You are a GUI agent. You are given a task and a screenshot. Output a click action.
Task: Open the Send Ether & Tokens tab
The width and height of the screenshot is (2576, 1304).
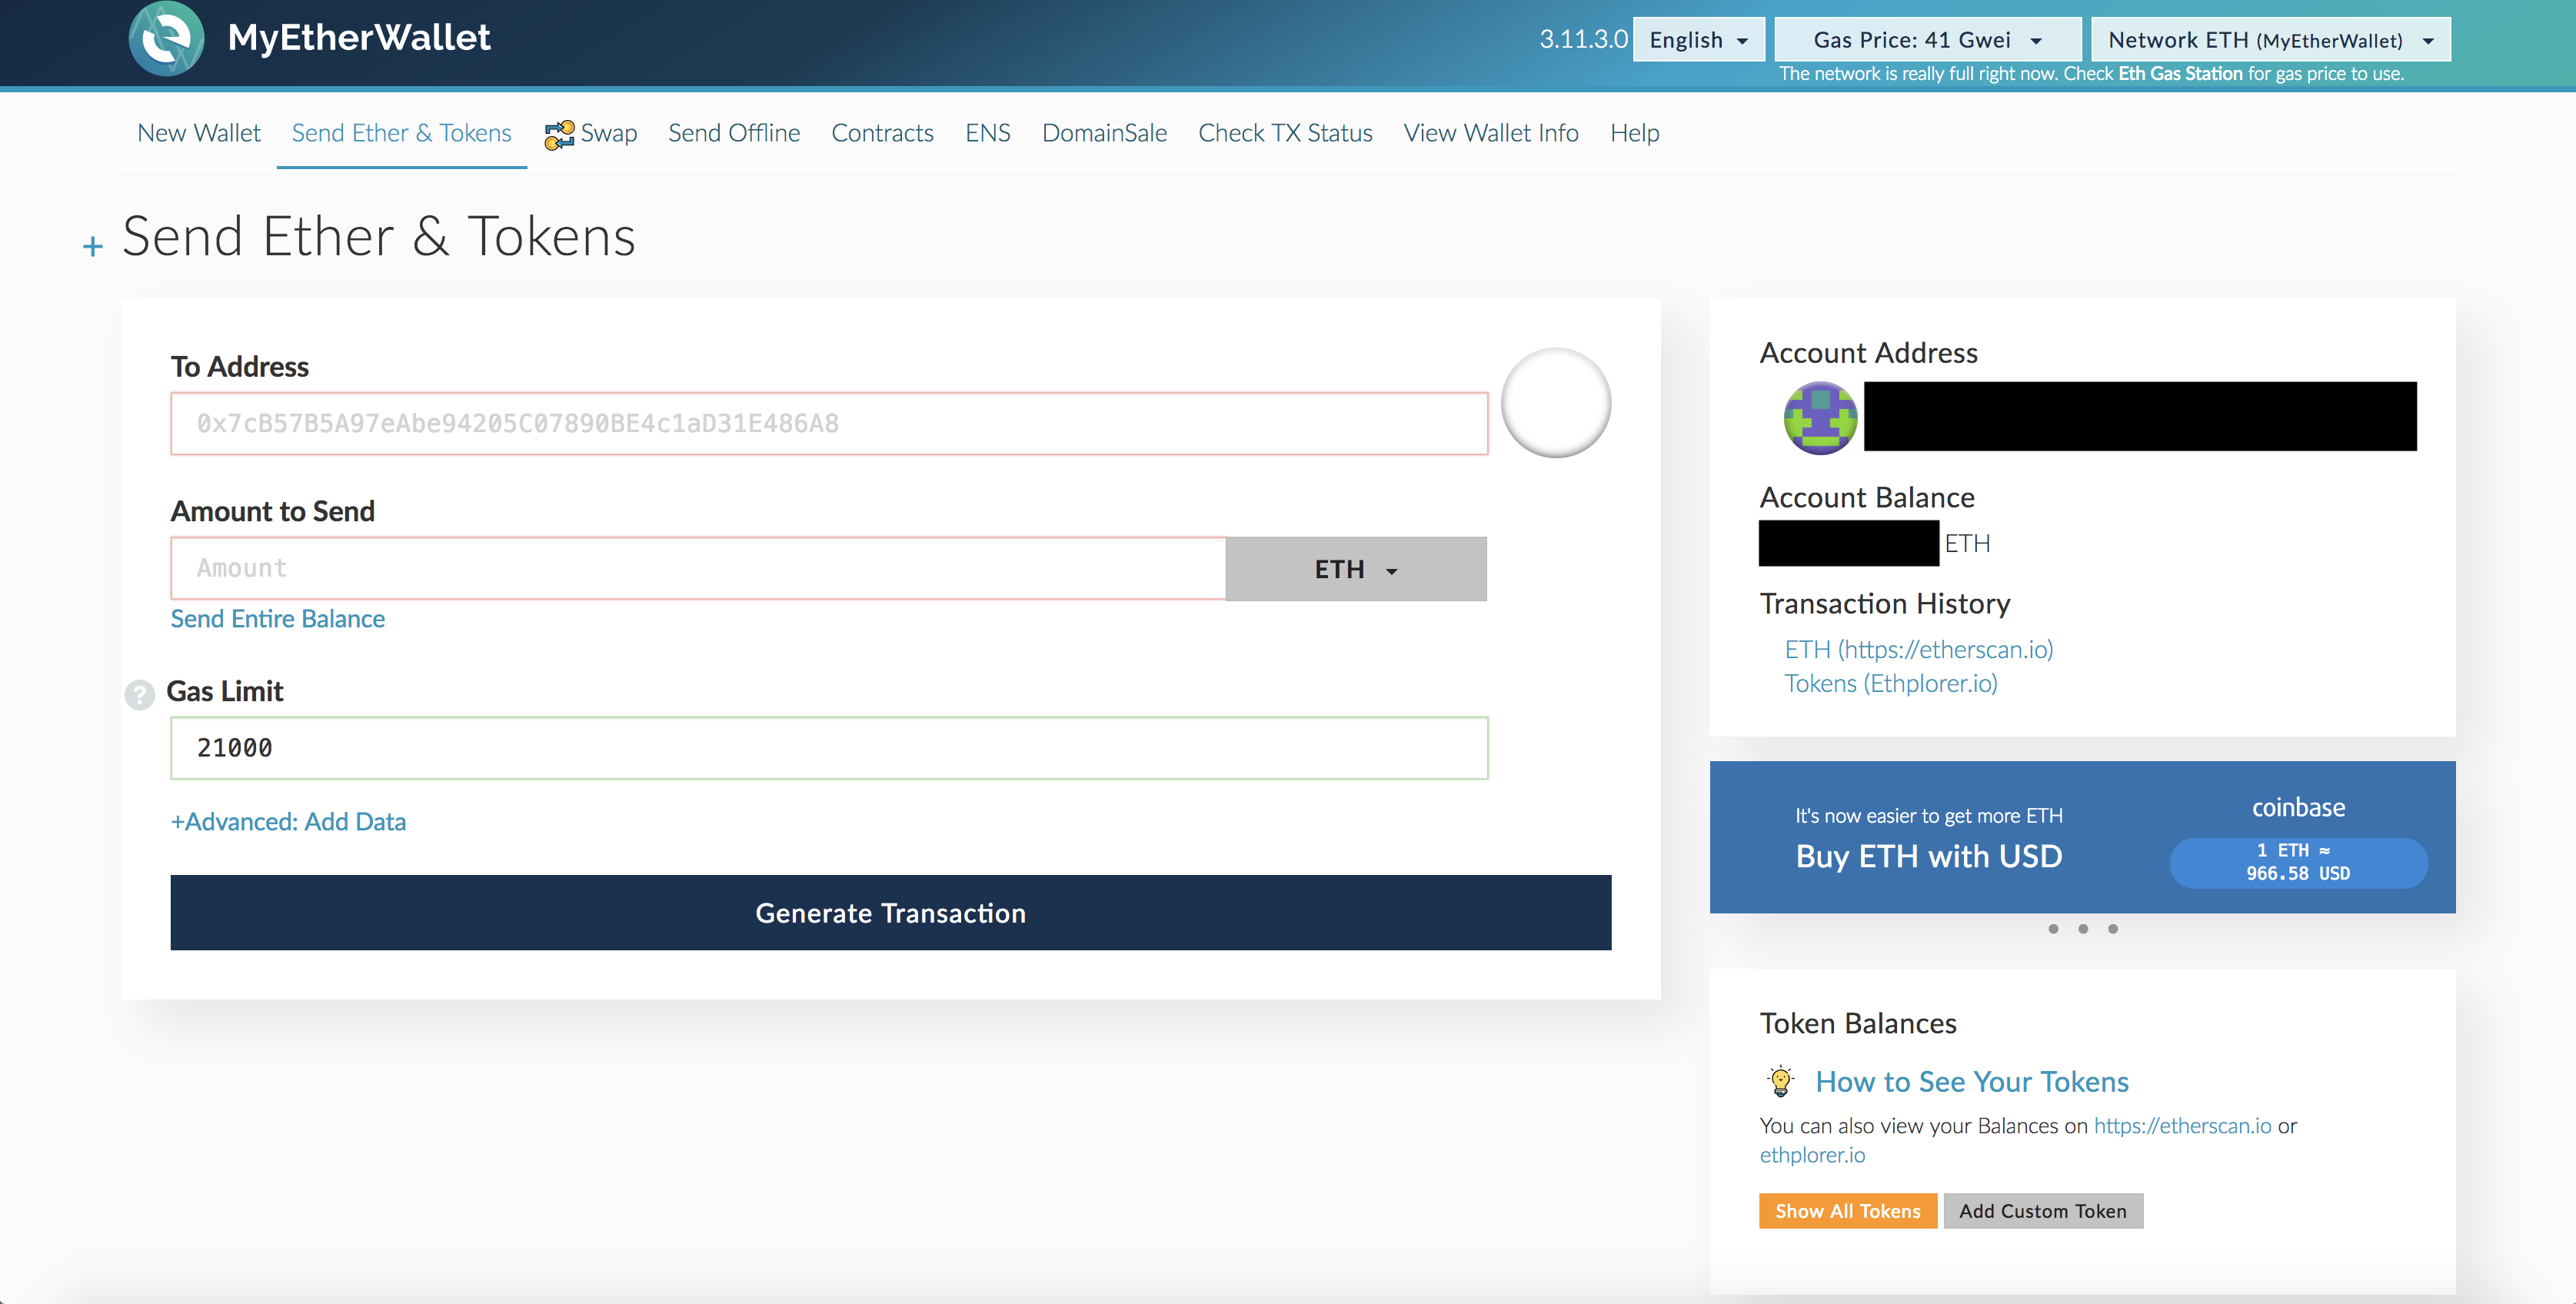(401, 133)
